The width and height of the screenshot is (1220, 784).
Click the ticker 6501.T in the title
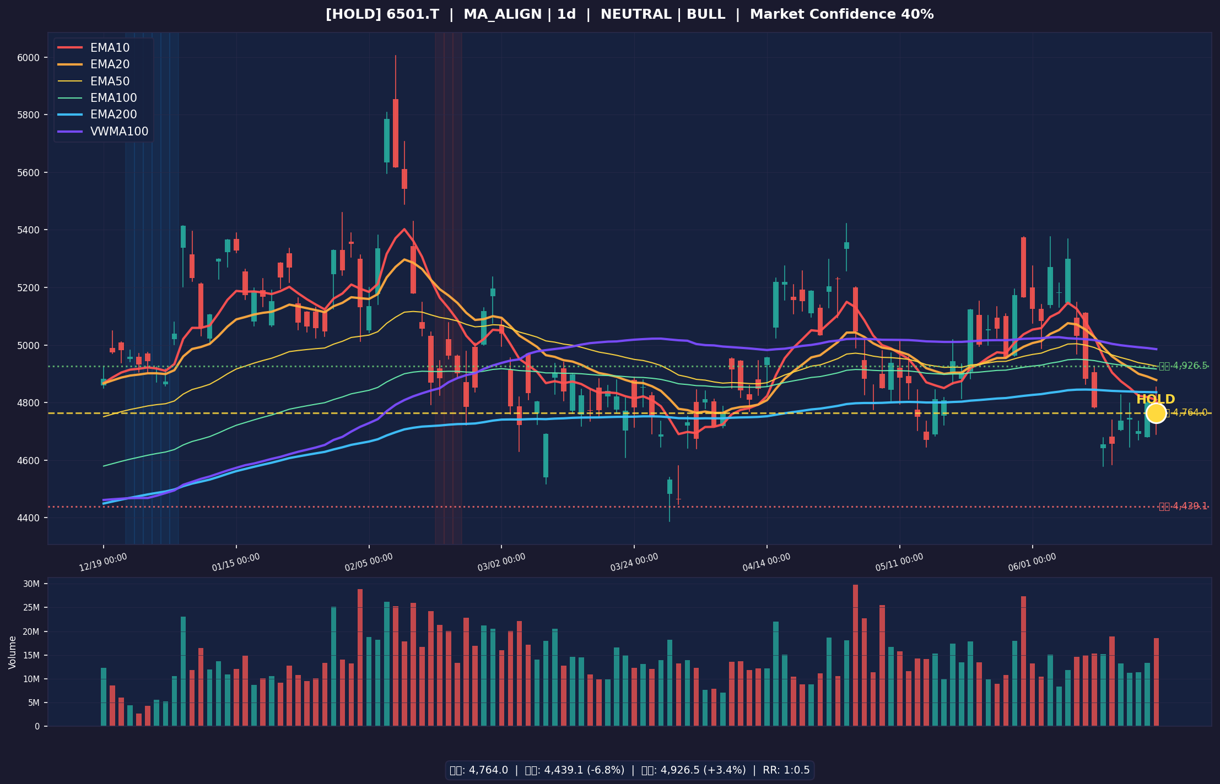point(413,15)
